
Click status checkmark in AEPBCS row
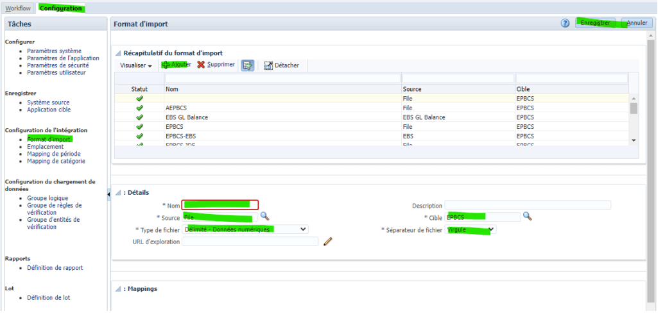[139, 108]
